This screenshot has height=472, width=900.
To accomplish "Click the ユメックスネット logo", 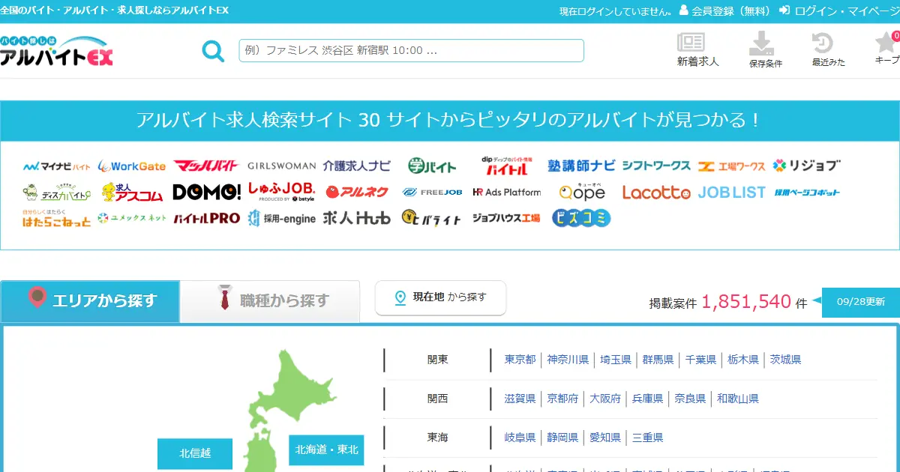I will [132, 219].
